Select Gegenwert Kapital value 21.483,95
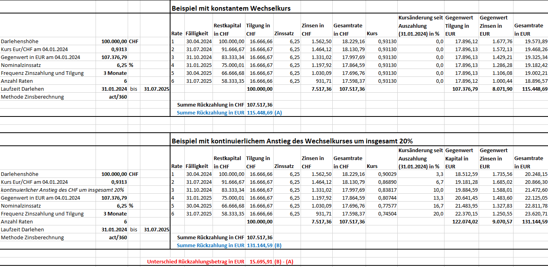This screenshot has height=267, width=548. click(x=467, y=206)
